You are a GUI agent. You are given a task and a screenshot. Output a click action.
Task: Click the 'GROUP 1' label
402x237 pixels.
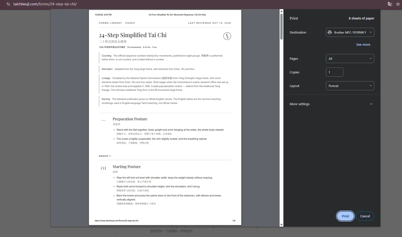pyautogui.click(x=105, y=156)
